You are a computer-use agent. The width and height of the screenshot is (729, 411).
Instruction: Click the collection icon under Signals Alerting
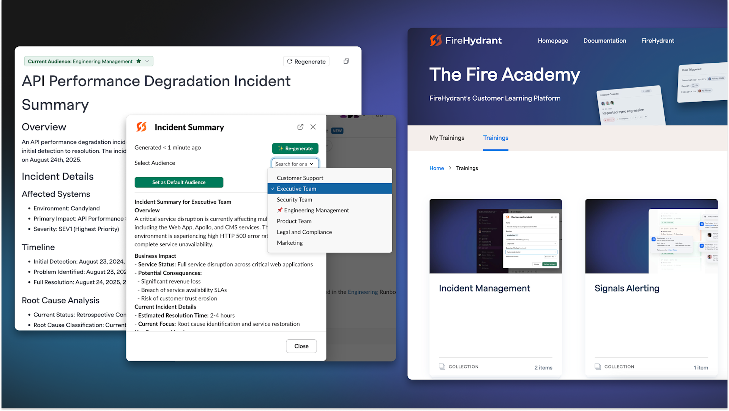(x=597, y=367)
